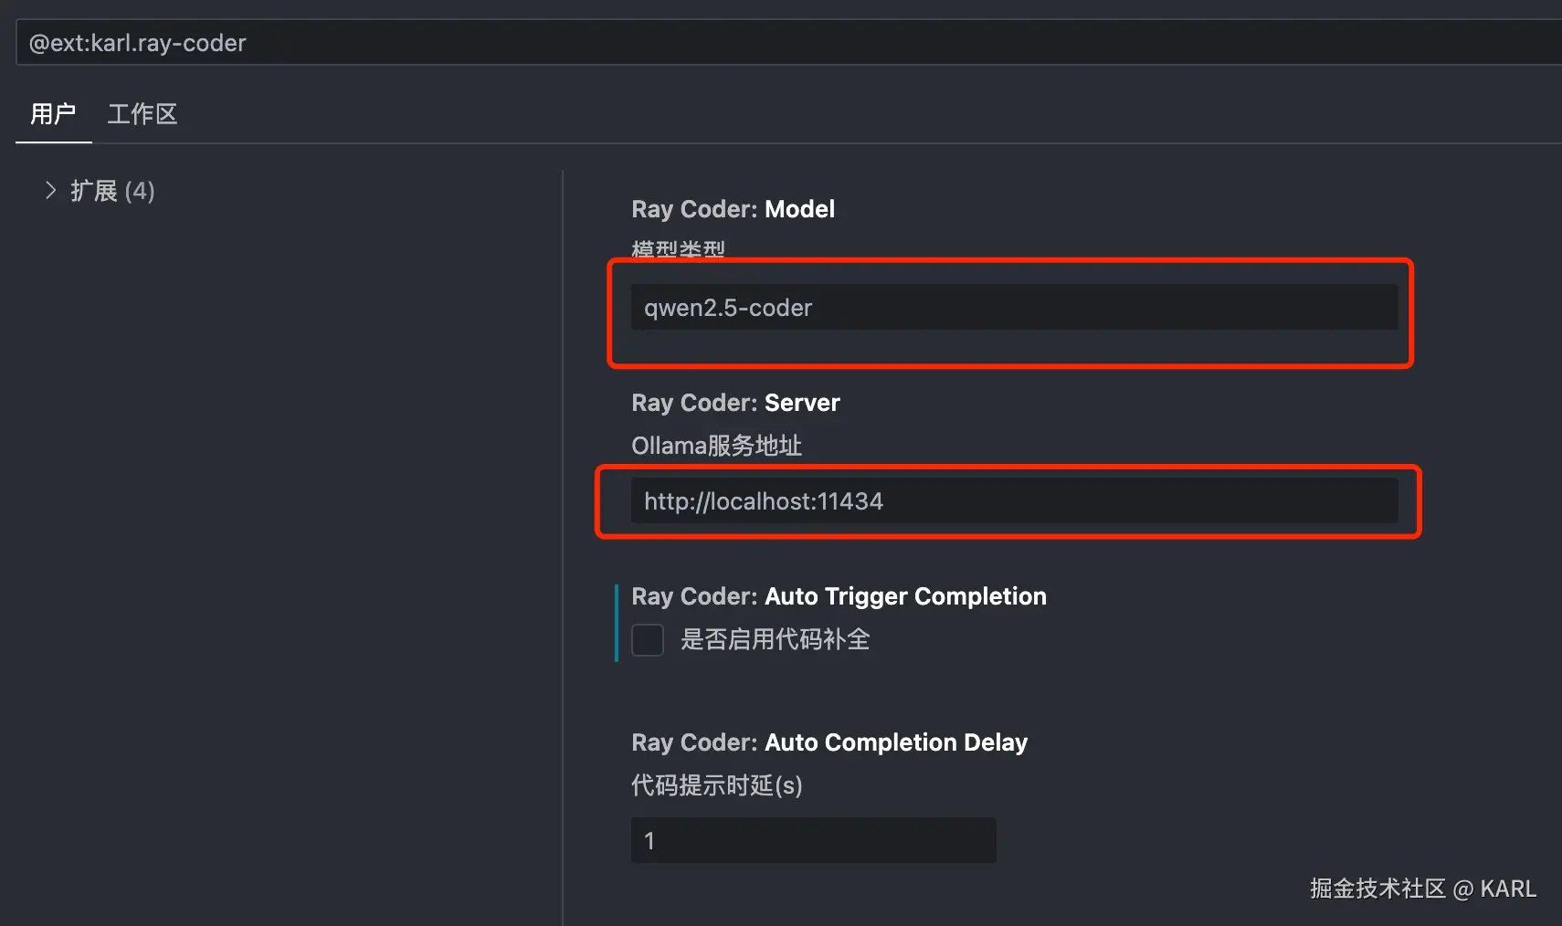Click the vertical divider beside the settings tree
The width and height of the screenshot is (1562, 926).
(x=563, y=548)
